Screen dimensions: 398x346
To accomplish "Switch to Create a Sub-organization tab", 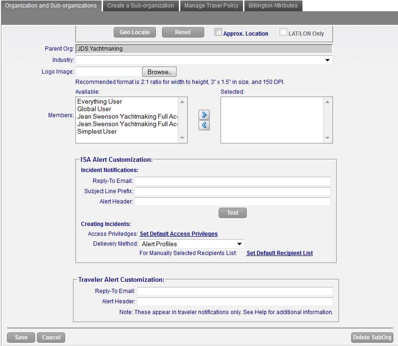I will (x=140, y=6).
